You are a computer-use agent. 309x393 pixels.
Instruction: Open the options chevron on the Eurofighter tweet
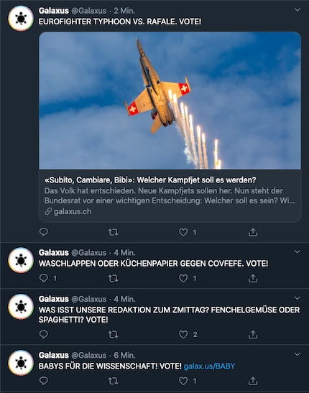pyautogui.click(x=298, y=10)
